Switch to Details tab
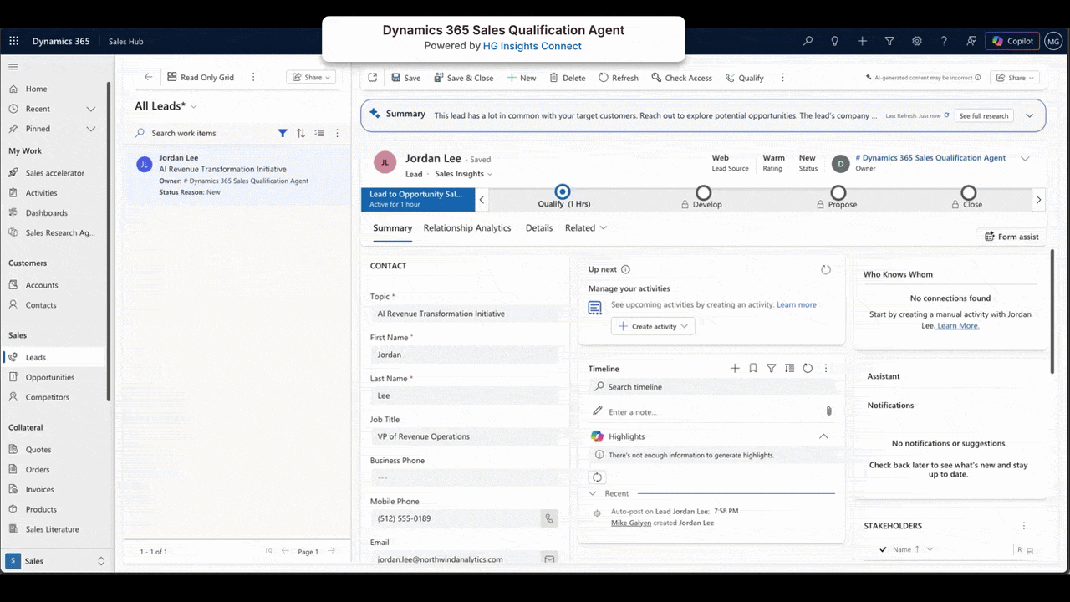 pyautogui.click(x=539, y=227)
